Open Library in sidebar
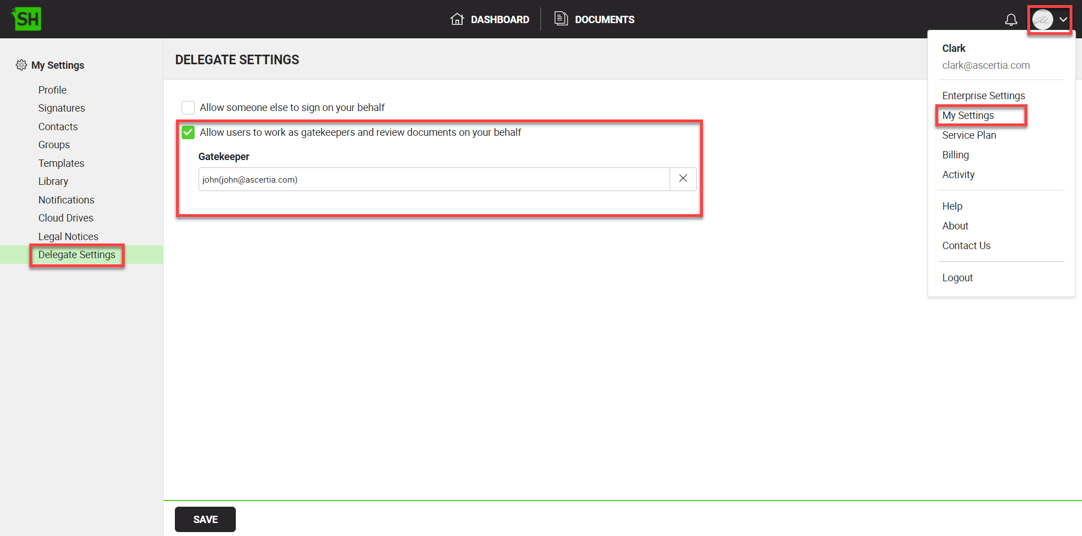1082x536 pixels. point(53,181)
